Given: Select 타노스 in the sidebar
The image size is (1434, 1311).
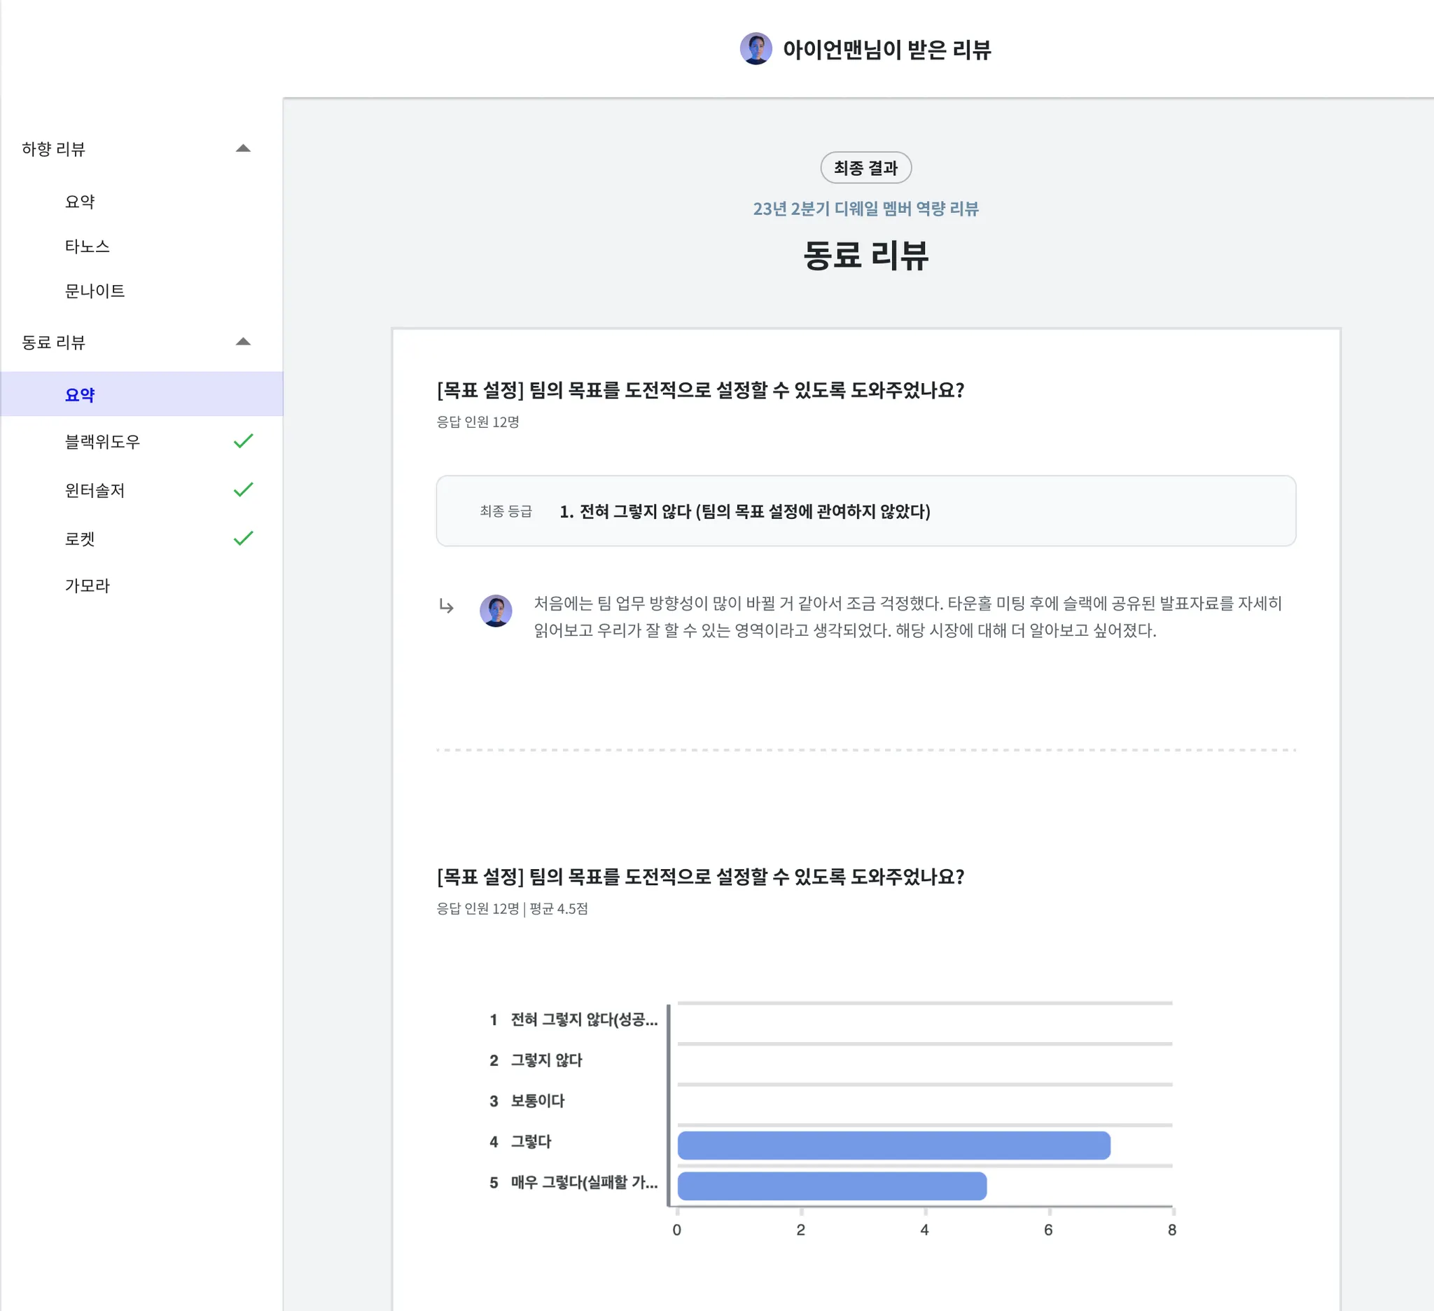Looking at the screenshot, I should pos(87,246).
